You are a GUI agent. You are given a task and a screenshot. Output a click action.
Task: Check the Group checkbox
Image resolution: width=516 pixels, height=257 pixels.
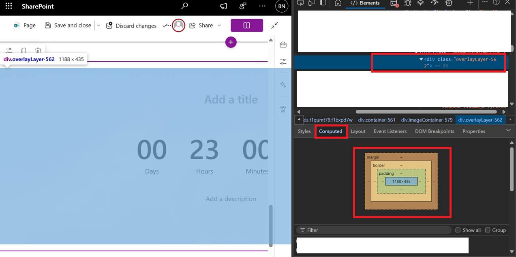[487, 230]
